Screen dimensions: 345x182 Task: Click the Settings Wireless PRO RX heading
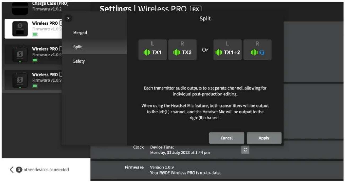(x=151, y=8)
